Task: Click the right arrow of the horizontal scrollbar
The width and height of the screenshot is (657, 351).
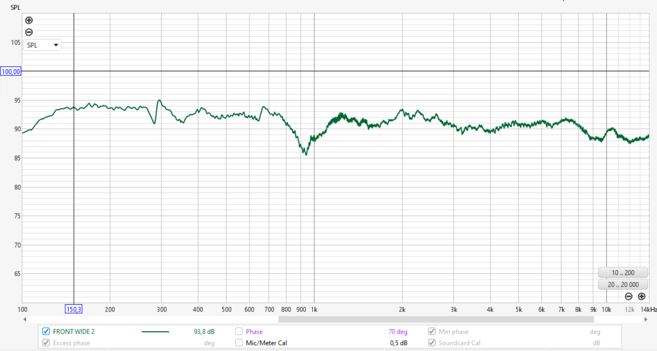Action: tap(646, 319)
